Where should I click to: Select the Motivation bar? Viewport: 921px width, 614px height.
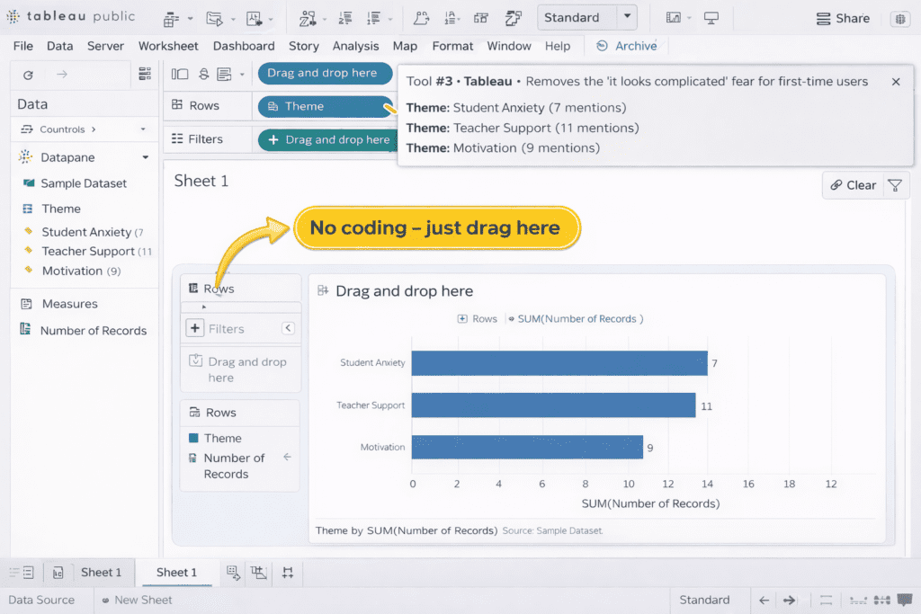click(527, 447)
